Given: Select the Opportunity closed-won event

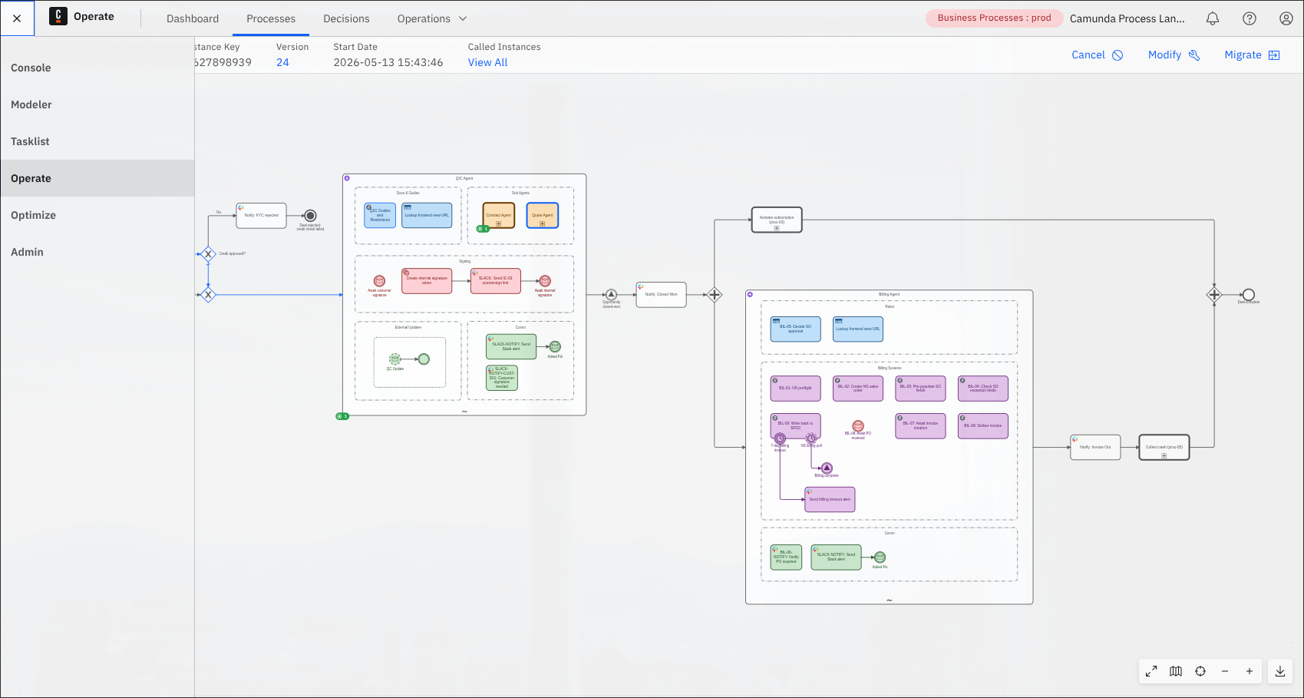Looking at the screenshot, I should (611, 295).
